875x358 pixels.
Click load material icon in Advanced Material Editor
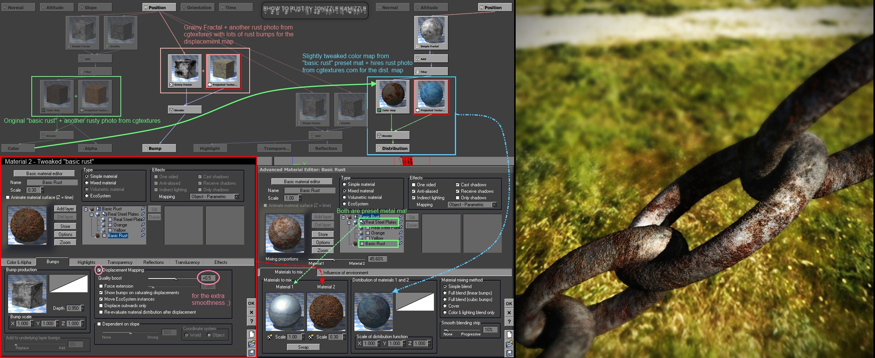coord(509,344)
